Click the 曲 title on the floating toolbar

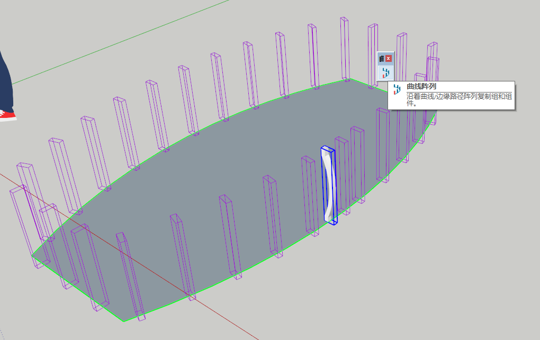tap(382, 59)
